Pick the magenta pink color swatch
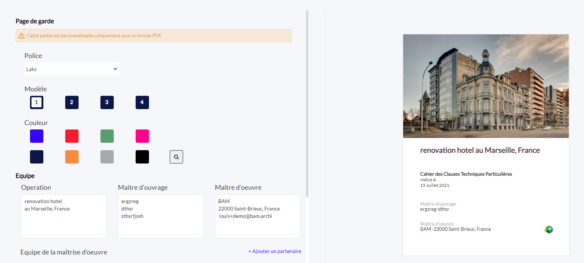 pos(142,136)
